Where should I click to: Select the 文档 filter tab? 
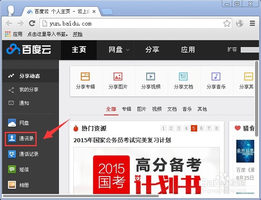point(172,109)
